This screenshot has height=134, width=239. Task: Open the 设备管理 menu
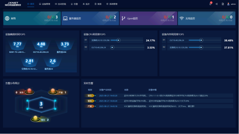click(44, 4)
